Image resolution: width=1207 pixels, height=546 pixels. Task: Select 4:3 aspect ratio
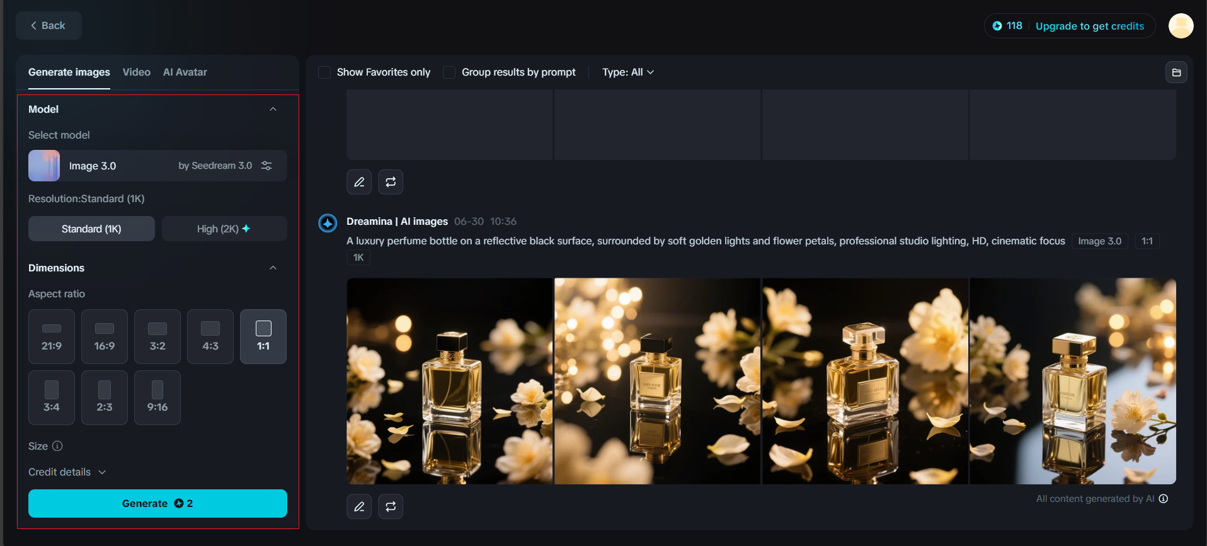[x=210, y=336]
